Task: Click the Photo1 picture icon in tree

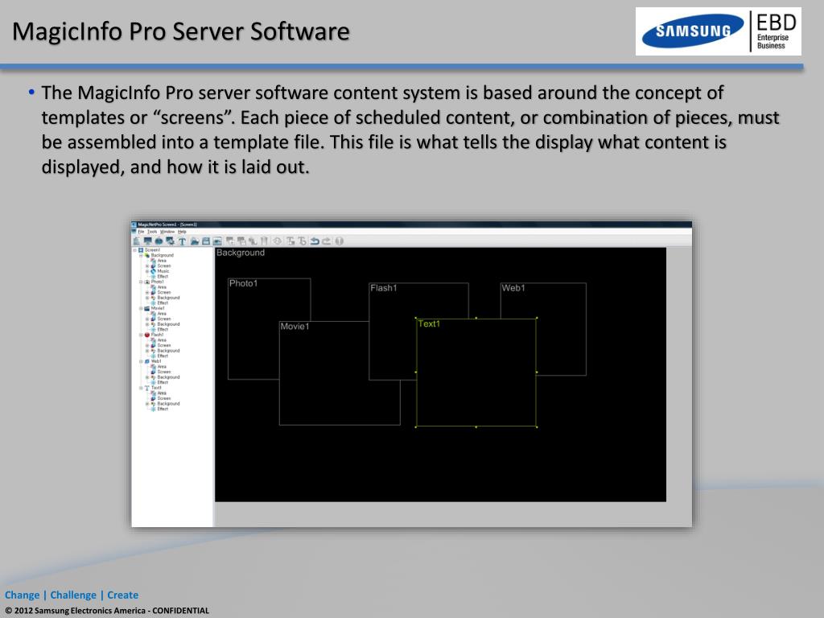Action: pos(146,282)
